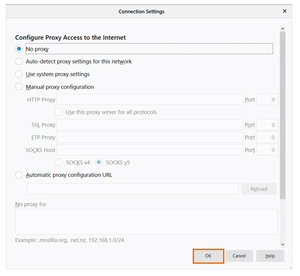Viewport: 300px width, 276px height.
Task: Switch to SOCKS v4
Action: 59,162
